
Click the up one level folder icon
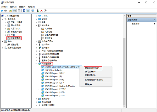10,11
